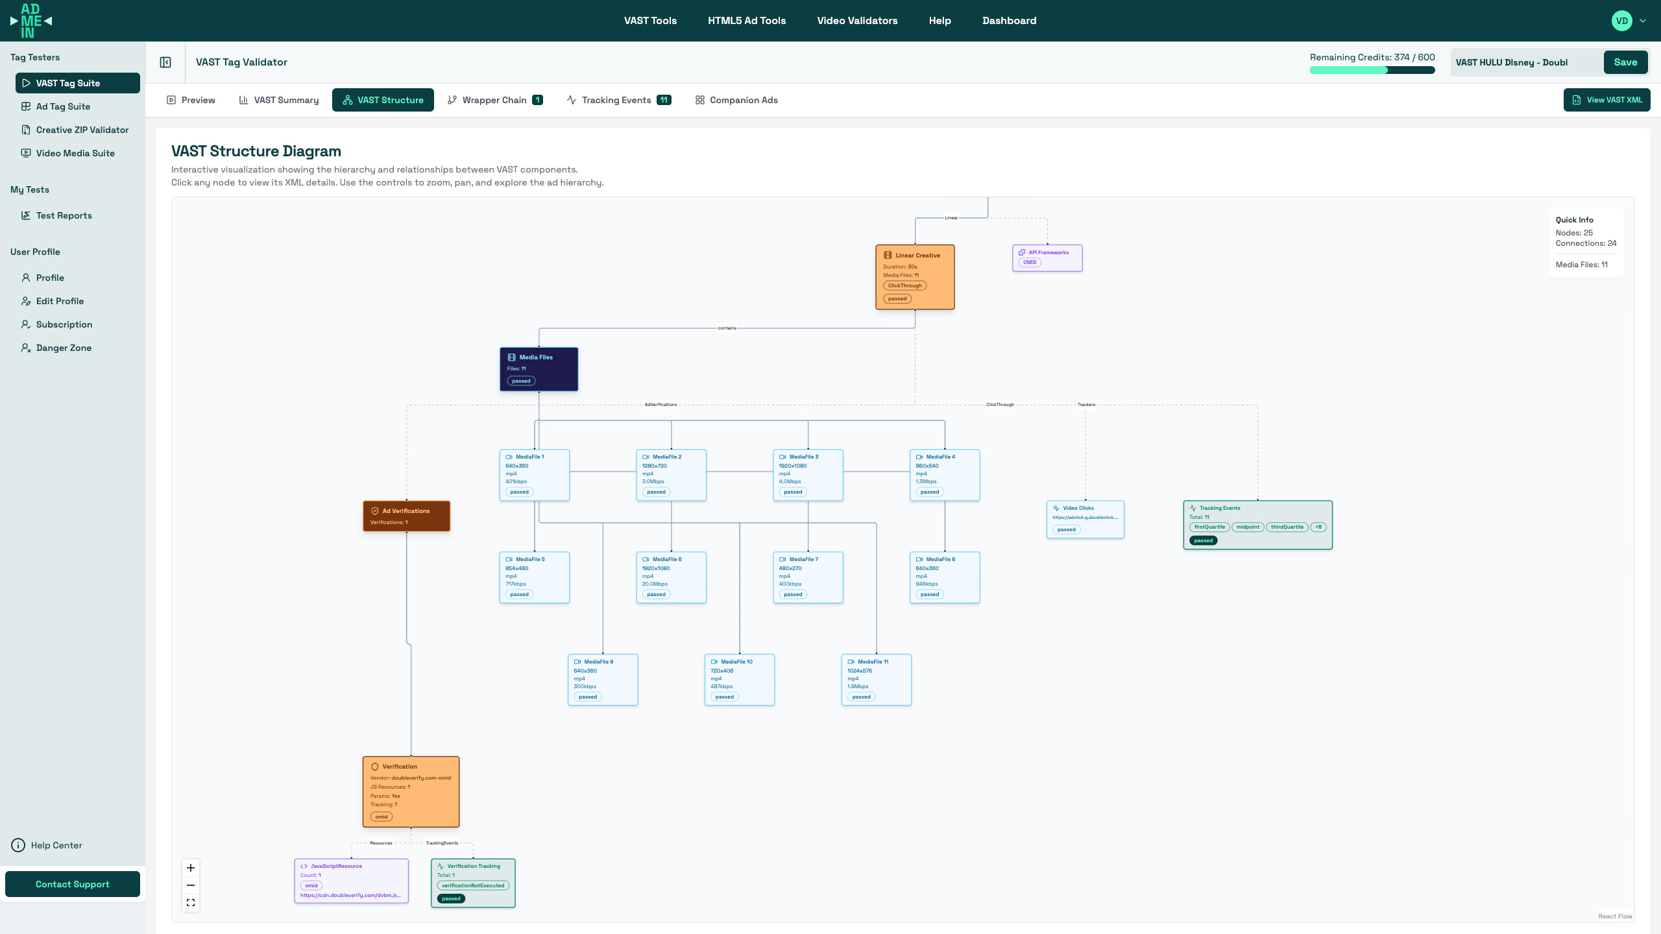Viewport: 1661px width, 934px height.
Task: Expand the user account chevron
Action: pos(1643,21)
